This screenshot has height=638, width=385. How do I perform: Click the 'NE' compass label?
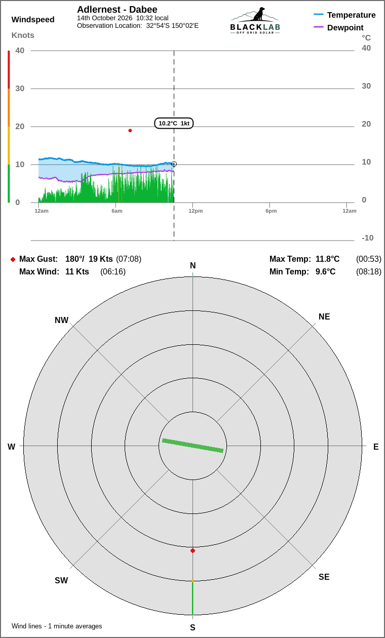324,317
